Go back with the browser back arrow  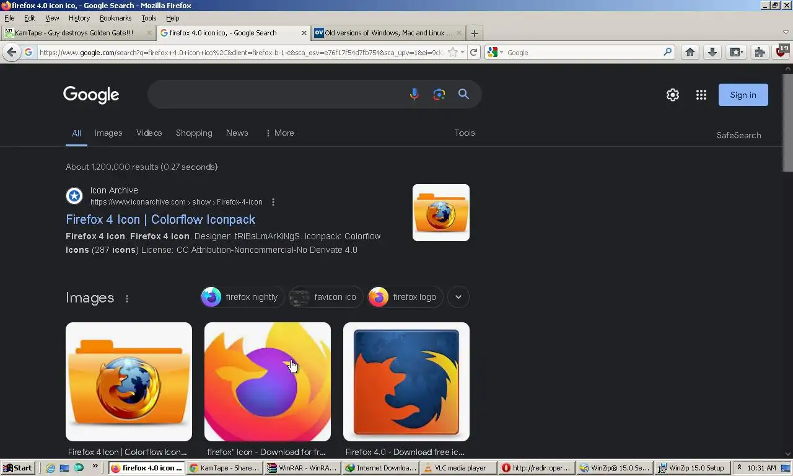click(x=11, y=53)
